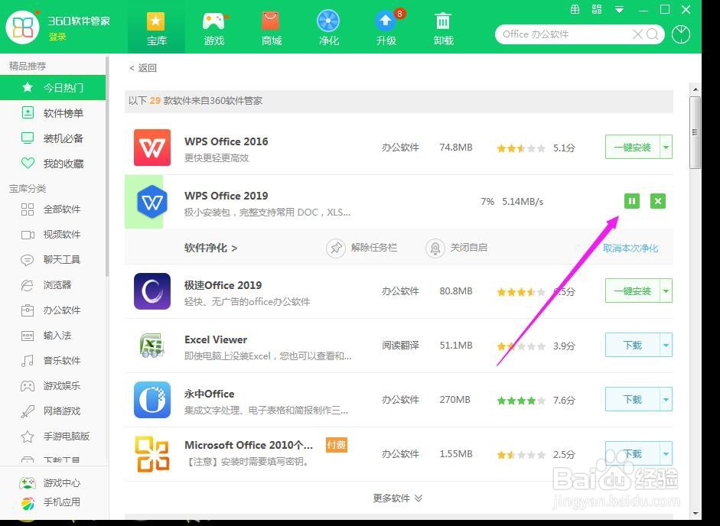The height and width of the screenshot is (526, 720).
Task: Click the 登录 login link
Action: point(57,37)
